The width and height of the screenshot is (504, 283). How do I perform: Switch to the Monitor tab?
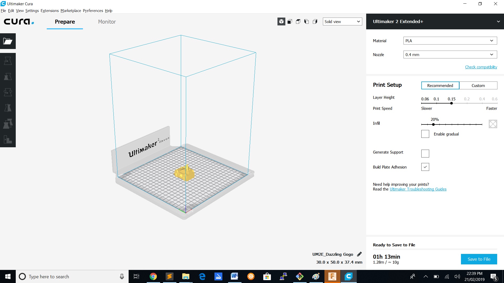pos(107,22)
